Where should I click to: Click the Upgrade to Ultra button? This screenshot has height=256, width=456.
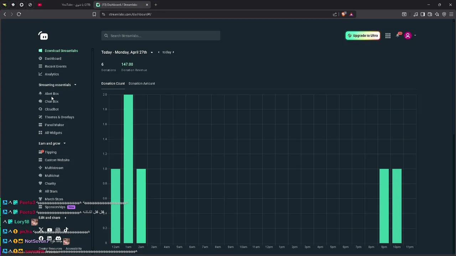click(363, 36)
